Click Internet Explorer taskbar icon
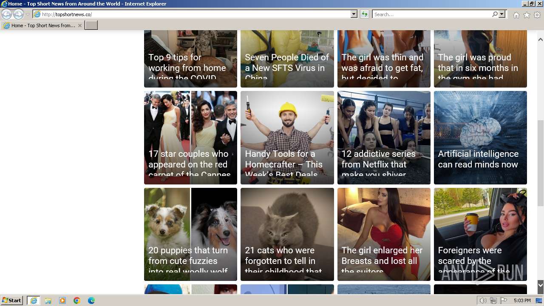 pyautogui.click(x=33, y=300)
